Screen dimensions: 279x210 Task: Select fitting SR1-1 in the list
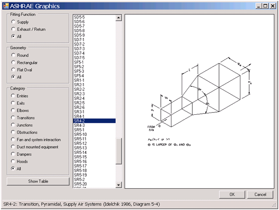click(x=94, y=80)
